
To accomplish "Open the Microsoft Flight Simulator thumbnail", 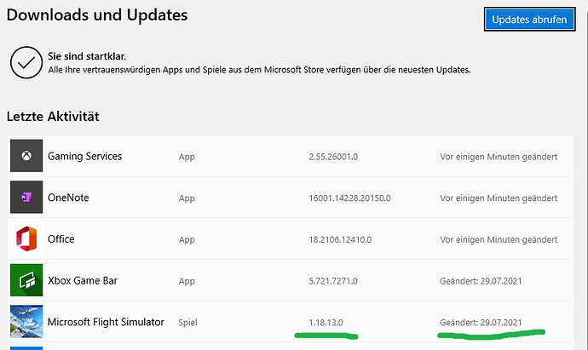I will click(26, 322).
